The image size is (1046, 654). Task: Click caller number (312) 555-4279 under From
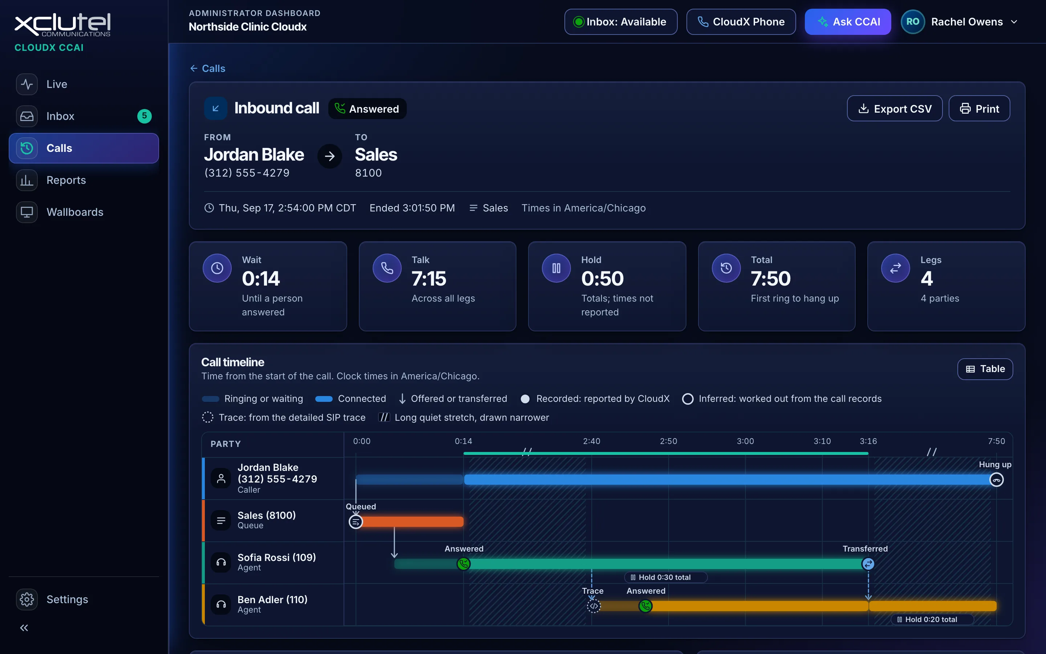coord(247,173)
